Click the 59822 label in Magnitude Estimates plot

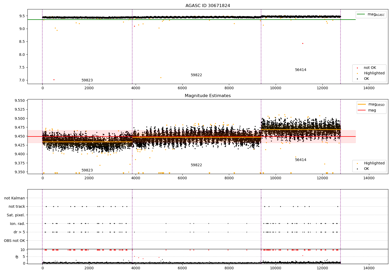point(196,165)
